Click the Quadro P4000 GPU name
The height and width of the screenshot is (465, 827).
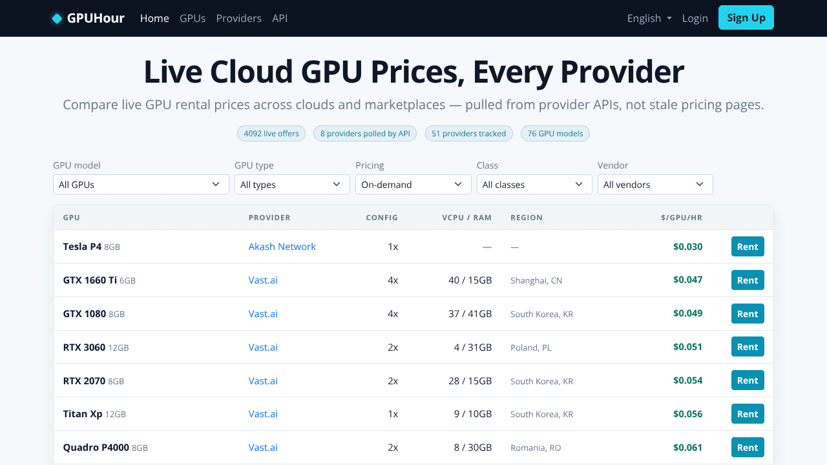tap(96, 448)
